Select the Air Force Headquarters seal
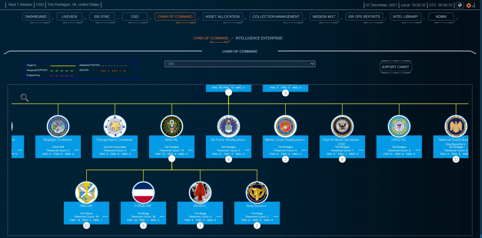This screenshot has width=482, height=238. (228, 126)
